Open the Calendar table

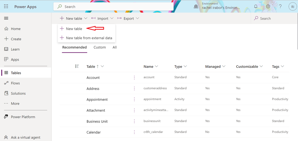[x=93, y=132]
